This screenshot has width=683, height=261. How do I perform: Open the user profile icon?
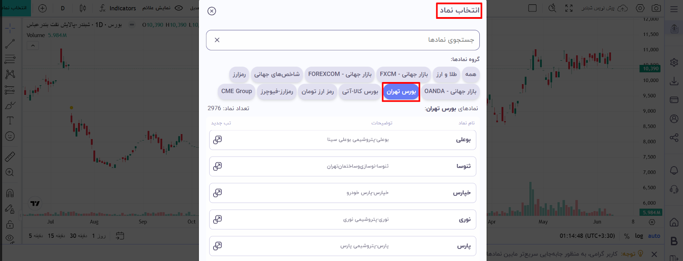[x=674, y=119]
